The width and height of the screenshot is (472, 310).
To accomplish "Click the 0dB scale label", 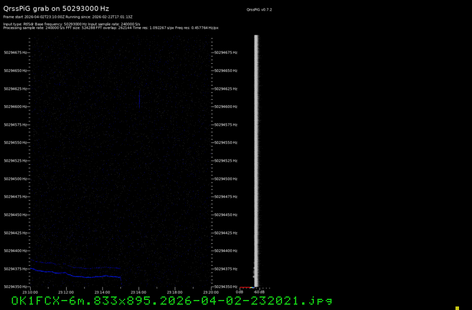I will click(x=240, y=292).
